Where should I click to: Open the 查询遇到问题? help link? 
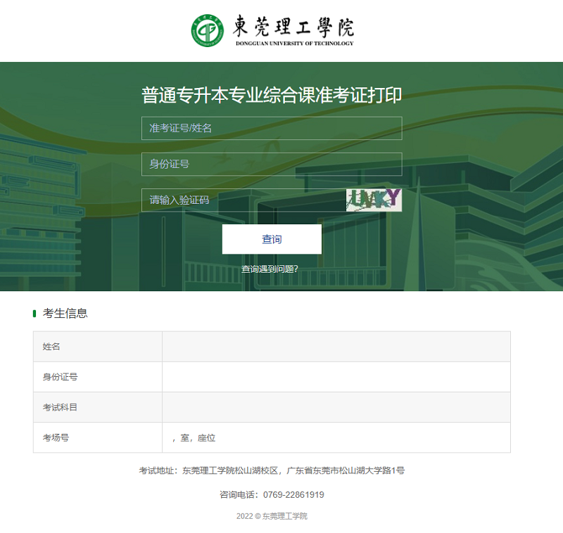coord(270,269)
